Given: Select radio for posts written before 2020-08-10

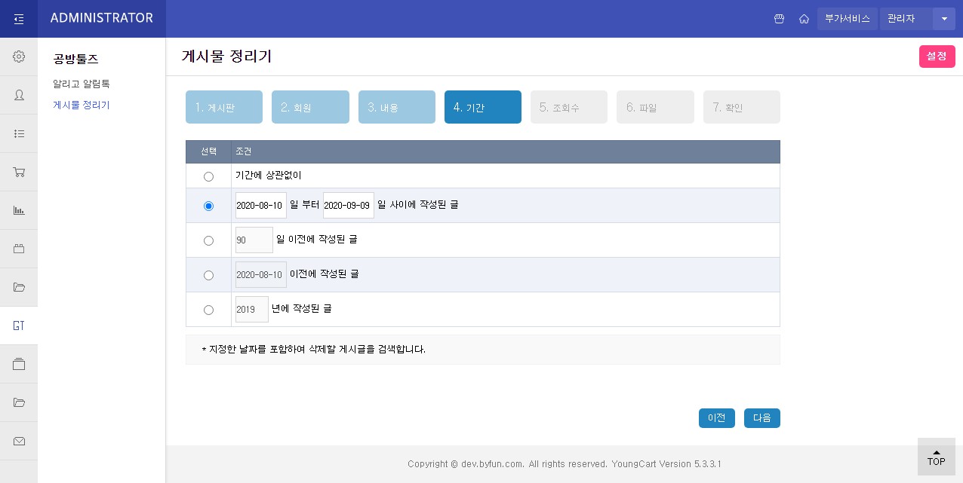Looking at the screenshot, I should pyautogui.click(x=208, y=275).
